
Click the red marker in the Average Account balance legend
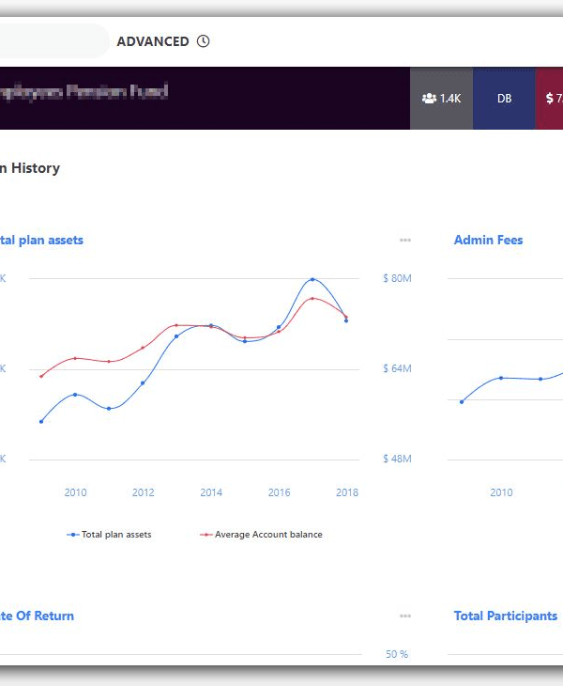pyautogui.click(x=206, y=535)
